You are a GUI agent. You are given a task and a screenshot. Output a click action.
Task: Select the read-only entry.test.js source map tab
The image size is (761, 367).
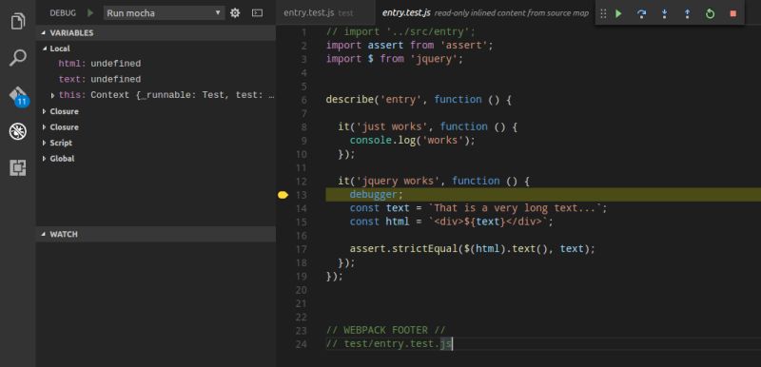coord(485,13)
